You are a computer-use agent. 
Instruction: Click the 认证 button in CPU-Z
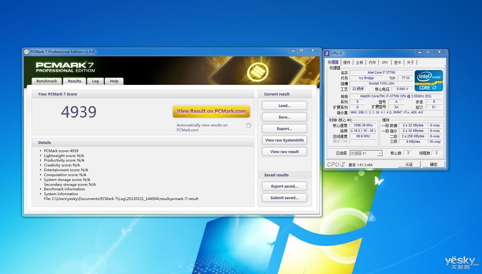click(x=409, y=164)
